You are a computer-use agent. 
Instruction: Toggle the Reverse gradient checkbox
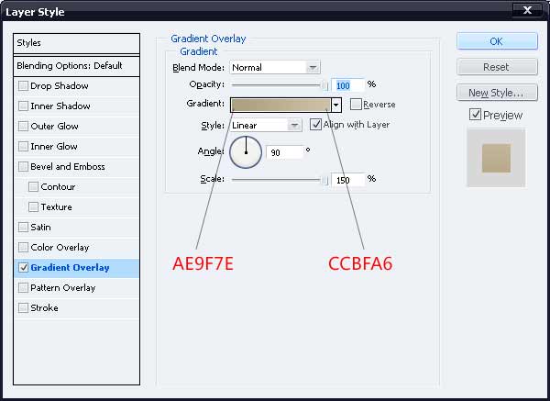(356, 105)
